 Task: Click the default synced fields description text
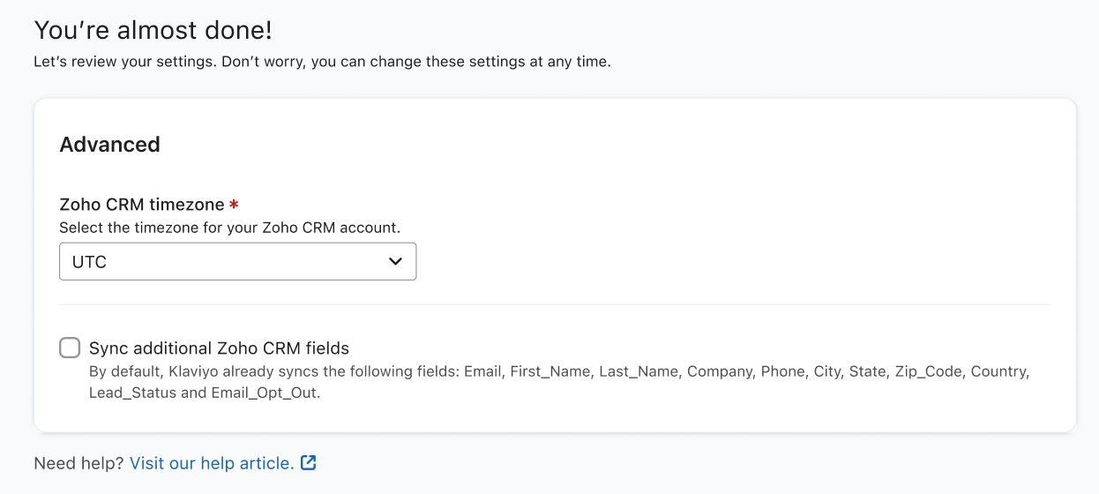point(558,371)
